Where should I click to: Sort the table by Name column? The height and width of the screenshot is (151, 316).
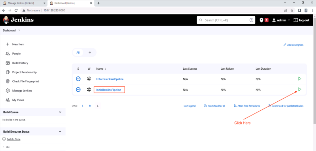(x=101, y=69)
